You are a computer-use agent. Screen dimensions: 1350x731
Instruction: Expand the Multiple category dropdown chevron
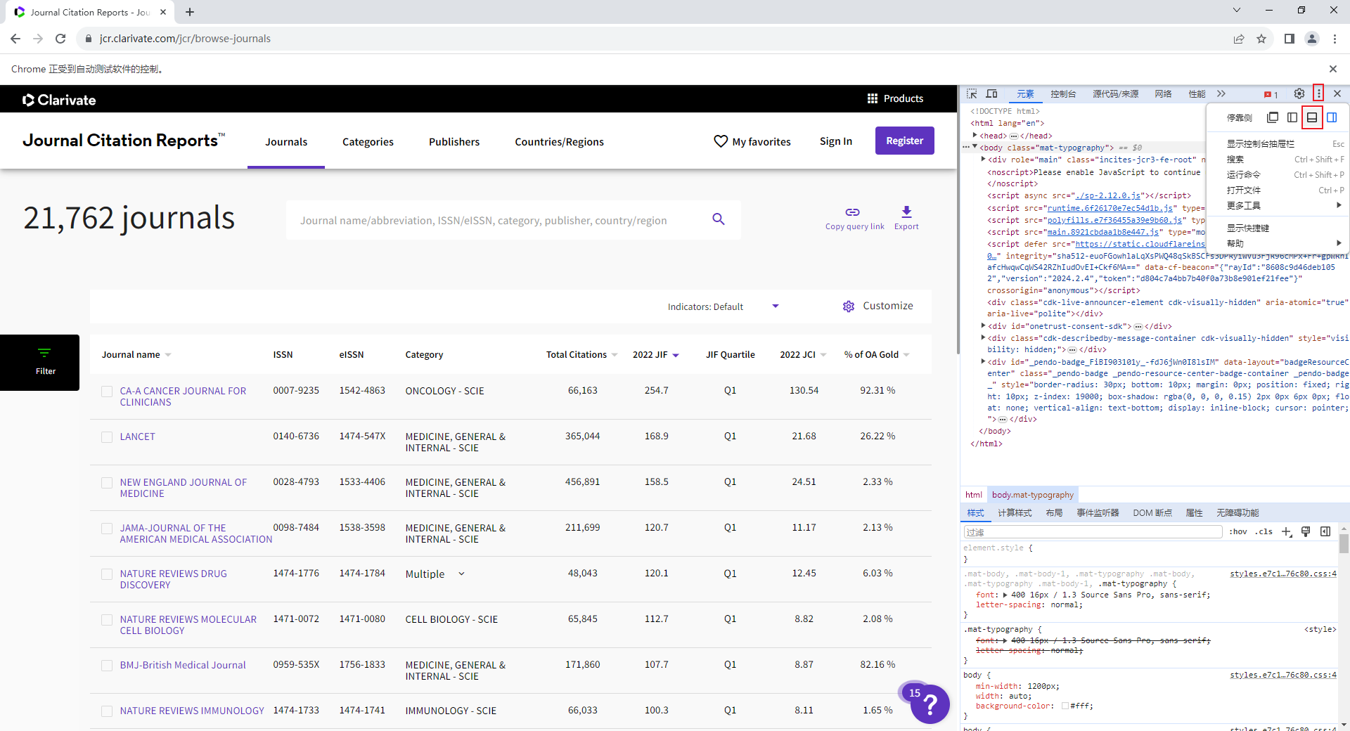pos(461,574)
